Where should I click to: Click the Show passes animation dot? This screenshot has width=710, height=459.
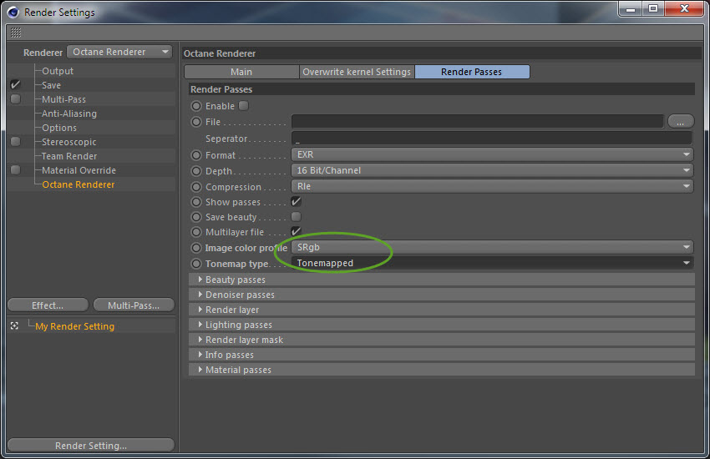click(196, 202)
